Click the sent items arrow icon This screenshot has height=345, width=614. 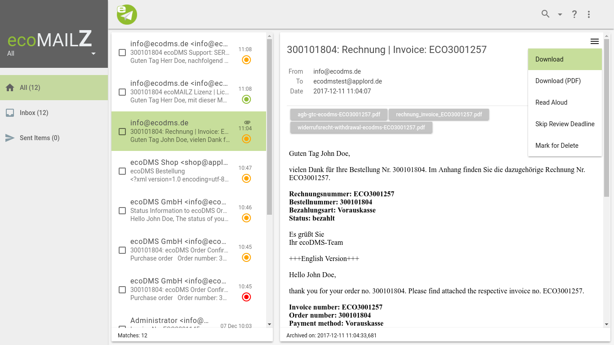pos(10,138)
